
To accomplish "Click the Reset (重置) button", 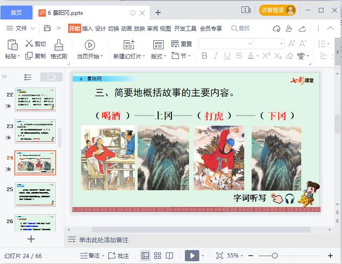I will pyautogui.click(x=182, y=44).
